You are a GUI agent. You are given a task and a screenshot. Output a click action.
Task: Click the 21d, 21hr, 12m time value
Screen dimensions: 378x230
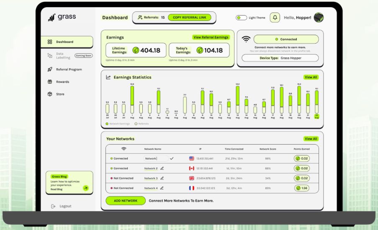click(234, 158)
